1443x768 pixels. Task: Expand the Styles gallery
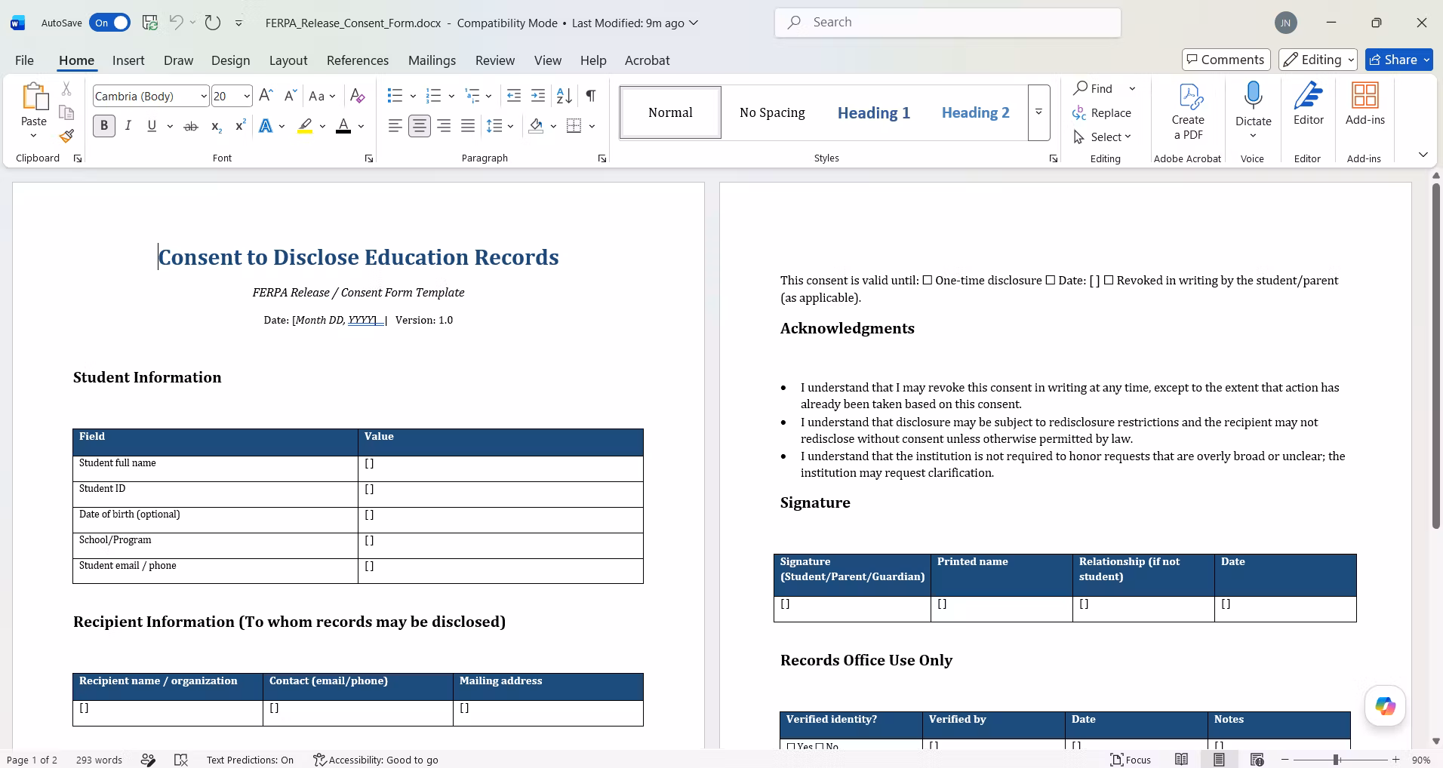1038,112
